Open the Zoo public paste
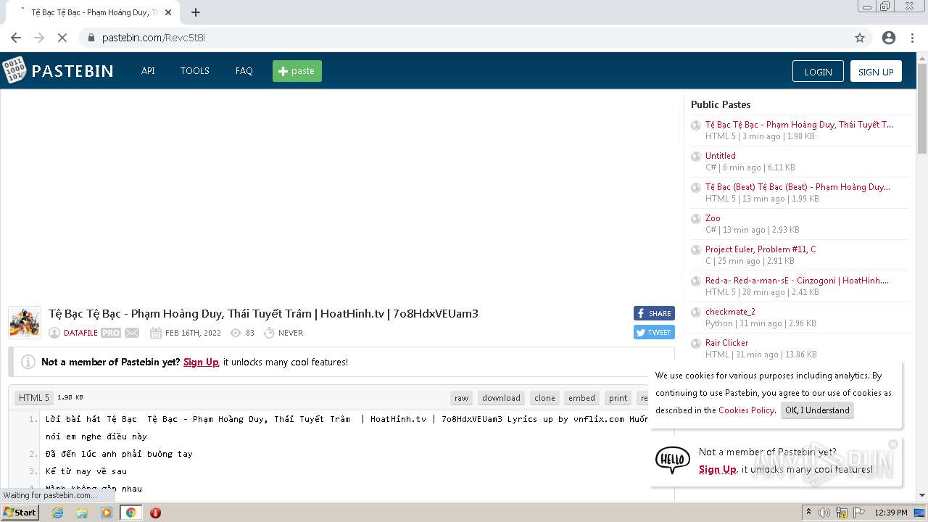This screenshot has height=522, width=928. (x=713, y=218)
